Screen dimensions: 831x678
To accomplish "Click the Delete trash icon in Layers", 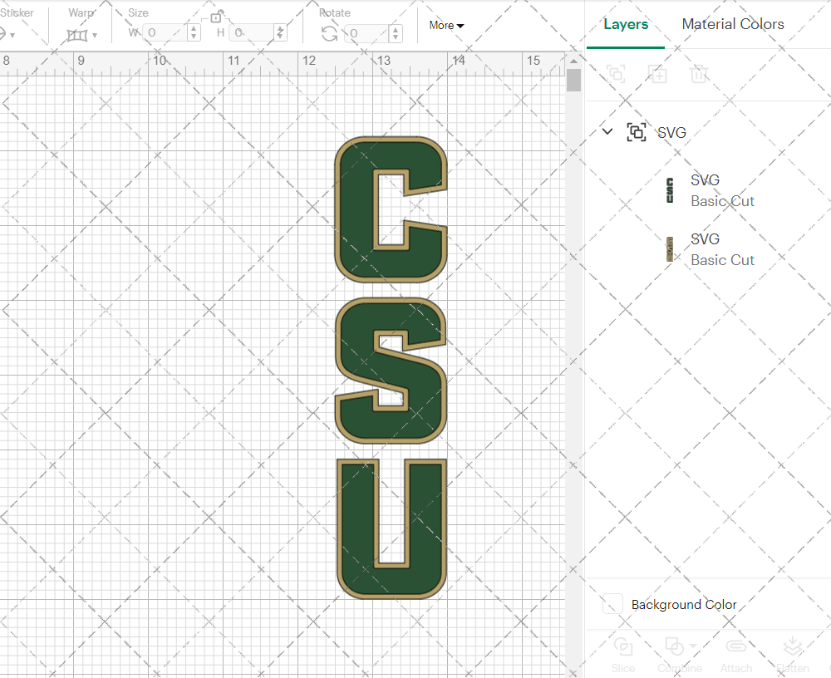I will [699, 74].
